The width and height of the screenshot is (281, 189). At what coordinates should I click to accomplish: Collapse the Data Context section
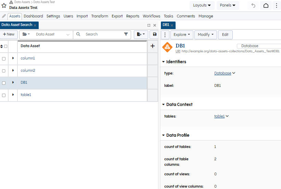point(163,105)
